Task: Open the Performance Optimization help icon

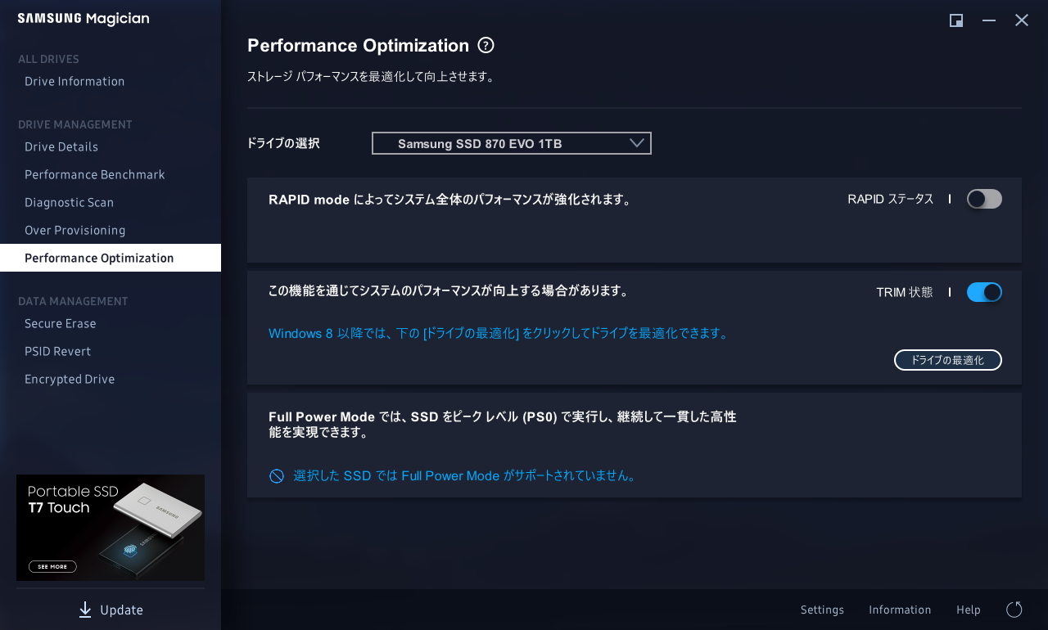Action: point(486,45)
